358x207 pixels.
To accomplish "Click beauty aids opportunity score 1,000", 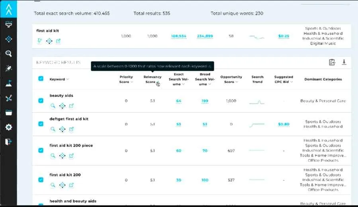I will [231, 101].
